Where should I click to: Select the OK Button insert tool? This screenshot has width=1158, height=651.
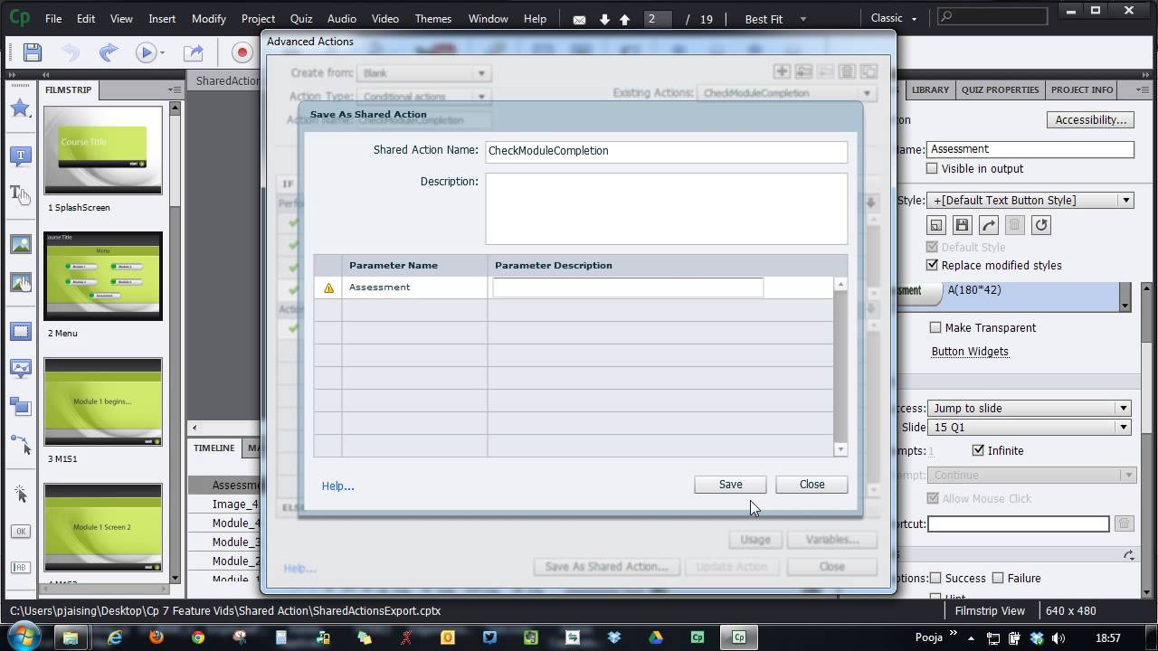pos(20,531)
